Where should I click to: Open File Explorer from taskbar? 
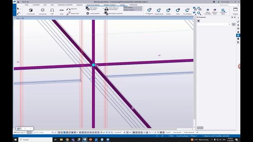pos(61,140)
